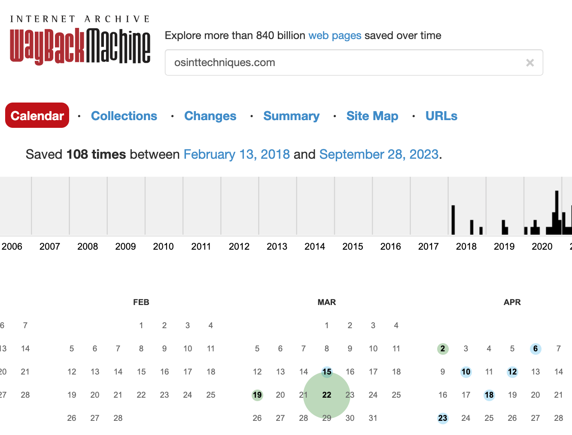Clear the search field using the X icon

point(530,62)
